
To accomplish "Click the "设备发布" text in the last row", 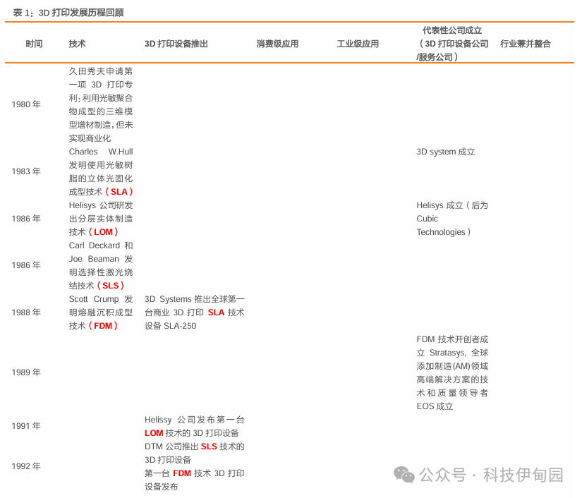I will click(x=162, y=487).
